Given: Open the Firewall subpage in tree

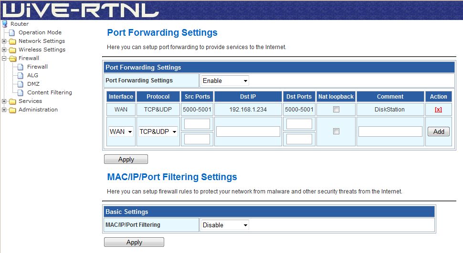Looking at the screenshot, I should point(37,67).
